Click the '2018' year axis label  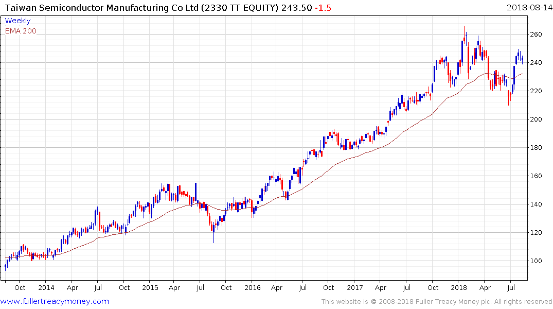click(458, 287)
